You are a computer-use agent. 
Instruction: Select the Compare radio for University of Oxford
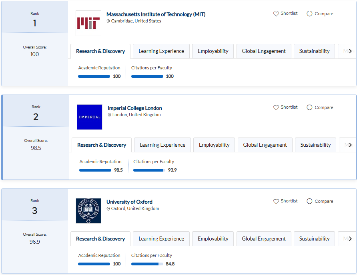click(x=309, y=201)
